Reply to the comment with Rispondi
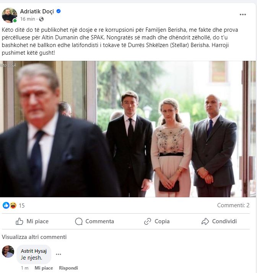 coord(68,268)
